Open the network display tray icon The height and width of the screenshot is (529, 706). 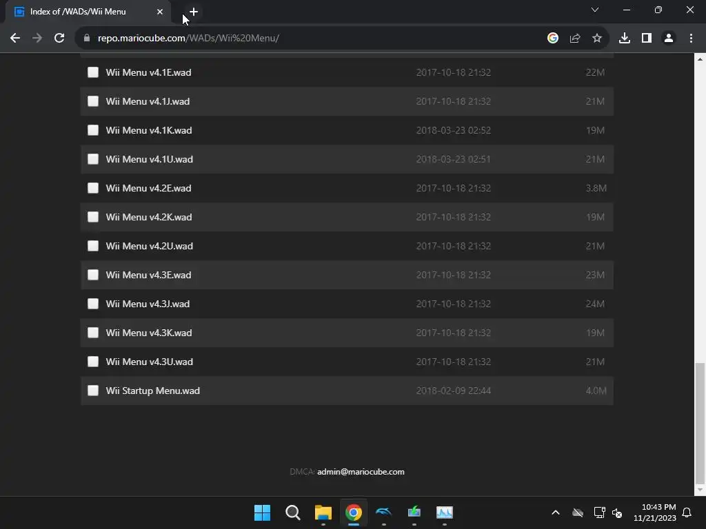pyautogui.click(x=599, y=512)
